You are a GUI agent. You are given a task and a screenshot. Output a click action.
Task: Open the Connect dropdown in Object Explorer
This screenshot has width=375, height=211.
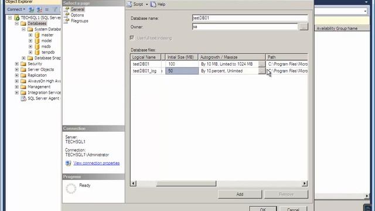tap(16, 9)
